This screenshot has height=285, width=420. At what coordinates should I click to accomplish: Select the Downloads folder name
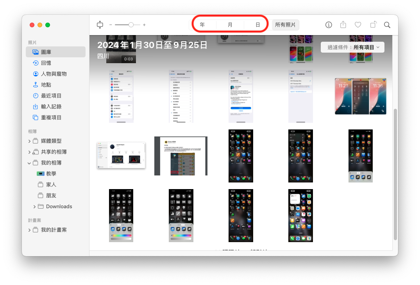tap(59, 206)
